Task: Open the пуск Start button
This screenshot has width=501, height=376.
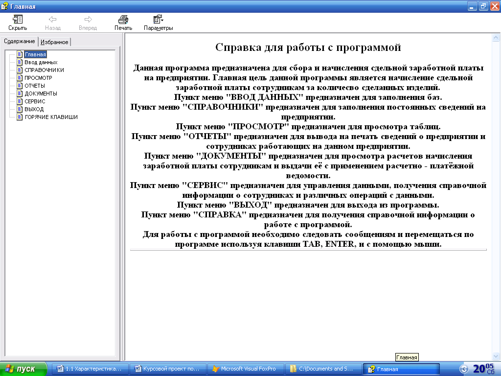Action: click(23, 369)
